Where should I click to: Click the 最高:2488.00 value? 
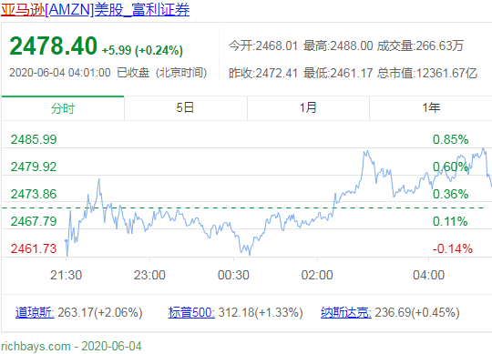tap(338, 46)
